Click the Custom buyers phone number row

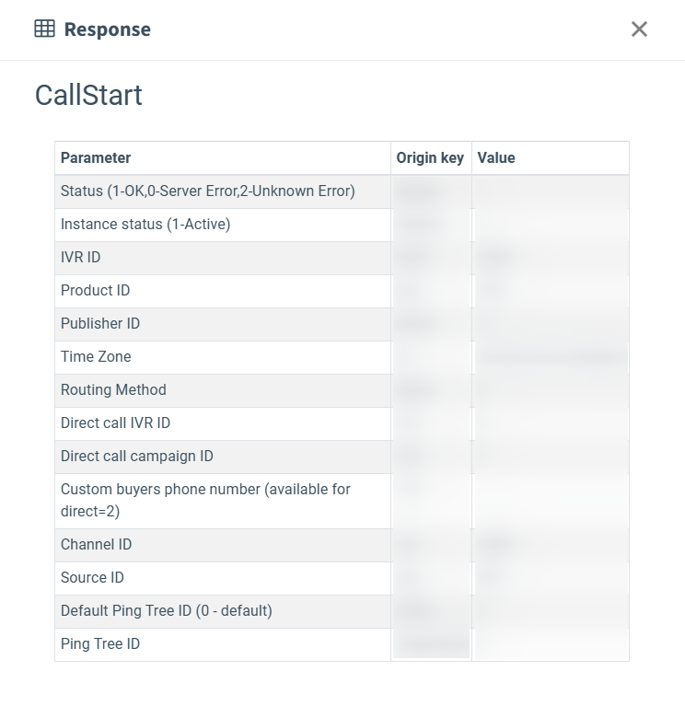point(205,500)
